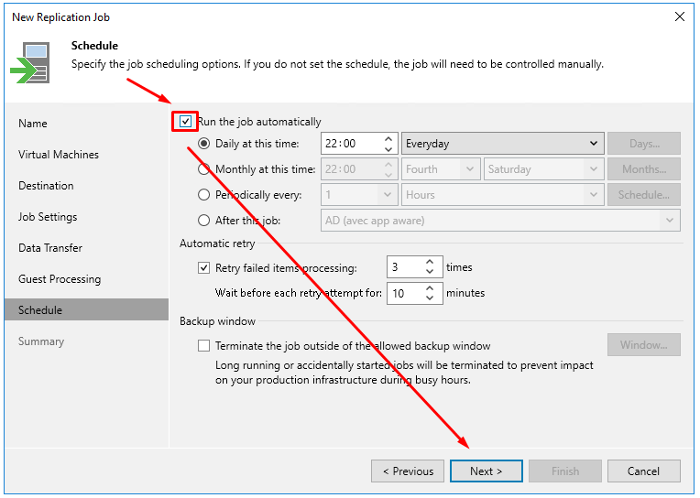Select Monthly at this time option
This screenshot has height=498, width=700.
click(203, 169)
